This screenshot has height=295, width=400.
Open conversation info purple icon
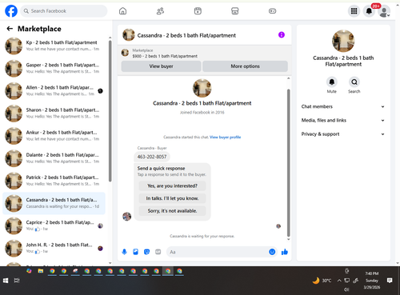point(282,35)
